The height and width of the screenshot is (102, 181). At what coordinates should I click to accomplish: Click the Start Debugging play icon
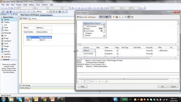[34, 12]
